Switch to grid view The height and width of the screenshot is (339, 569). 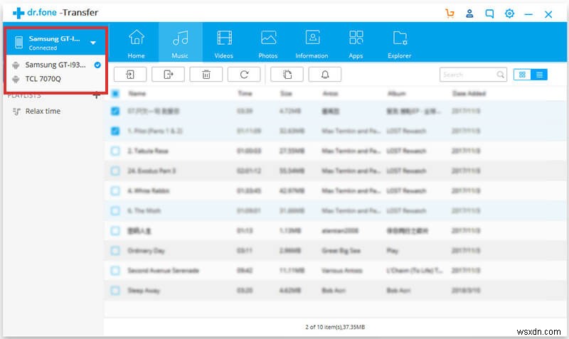coord(523,75)
